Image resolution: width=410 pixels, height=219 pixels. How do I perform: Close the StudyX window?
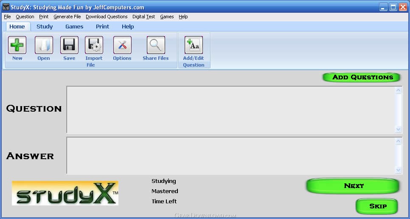point(403,7)
